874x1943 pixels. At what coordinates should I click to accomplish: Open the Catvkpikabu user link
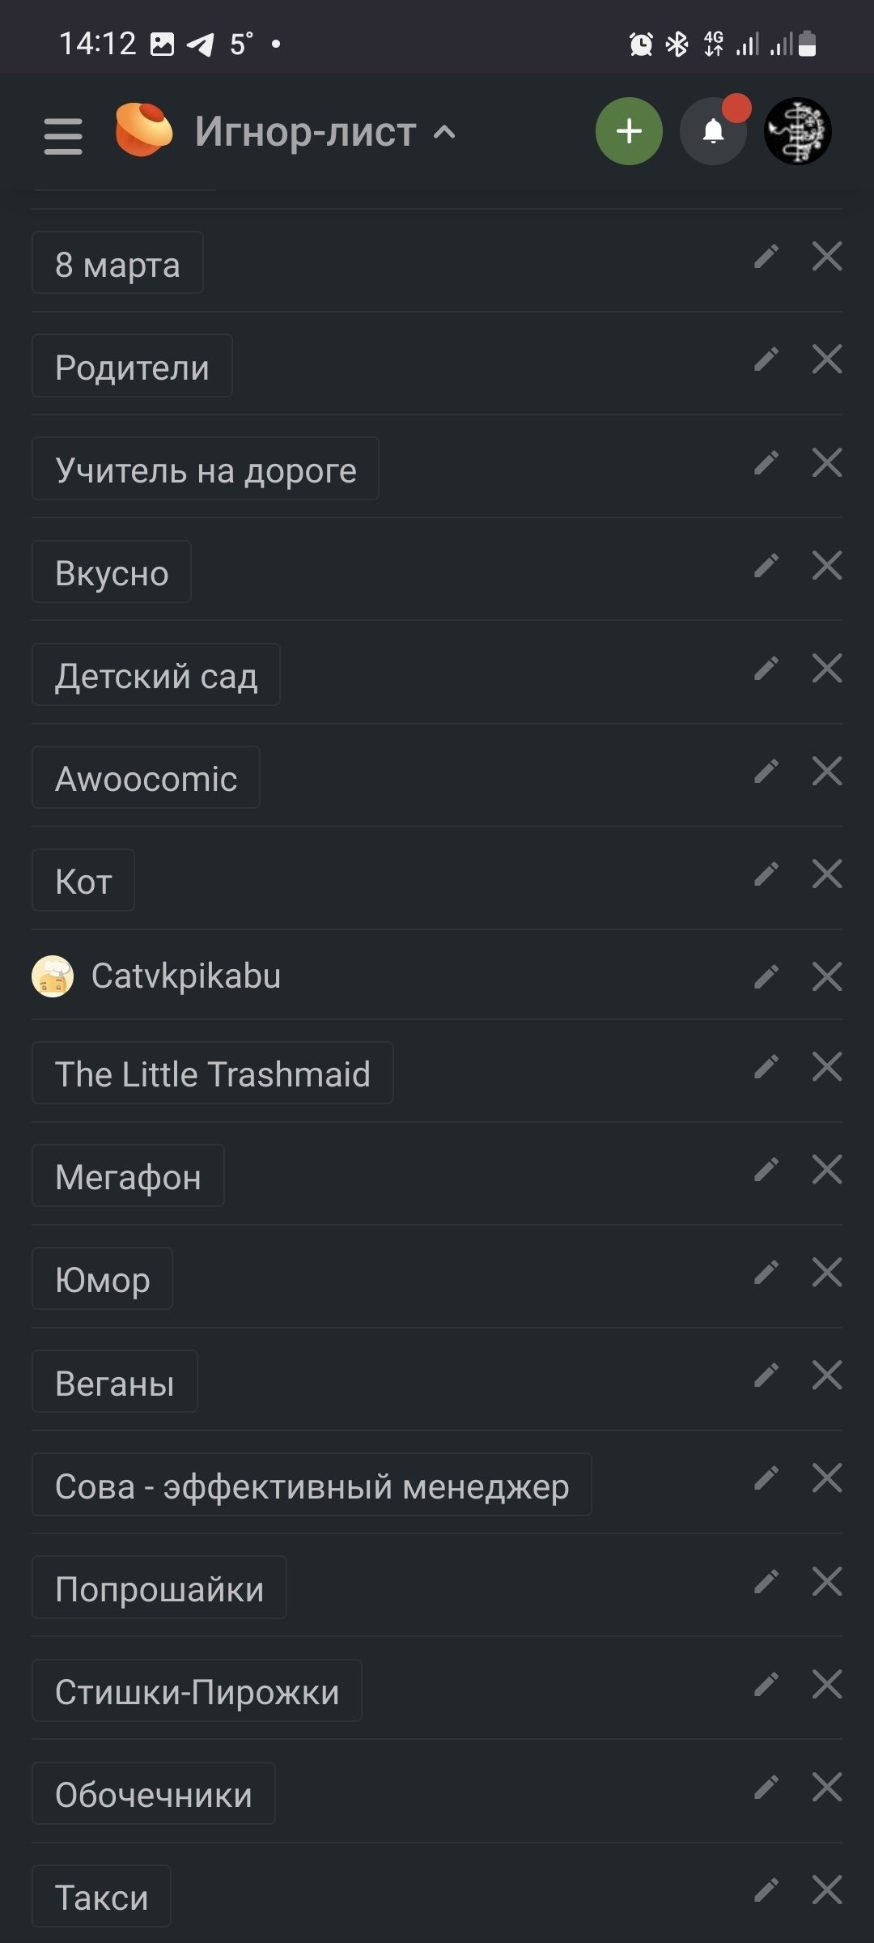tap(186, 976)
